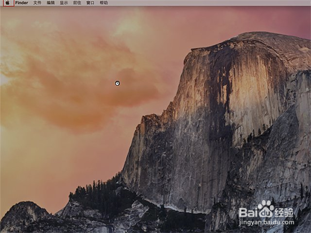This screenshot has width=311, height=233.
Task: Open the 前往 menu
Action: [x=77, y=3]
